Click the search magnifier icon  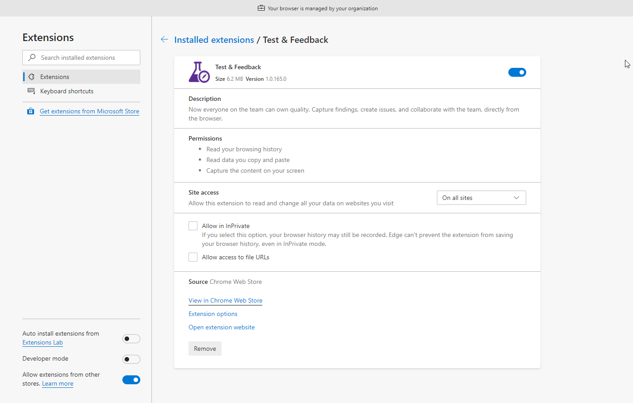coord(32,58)
